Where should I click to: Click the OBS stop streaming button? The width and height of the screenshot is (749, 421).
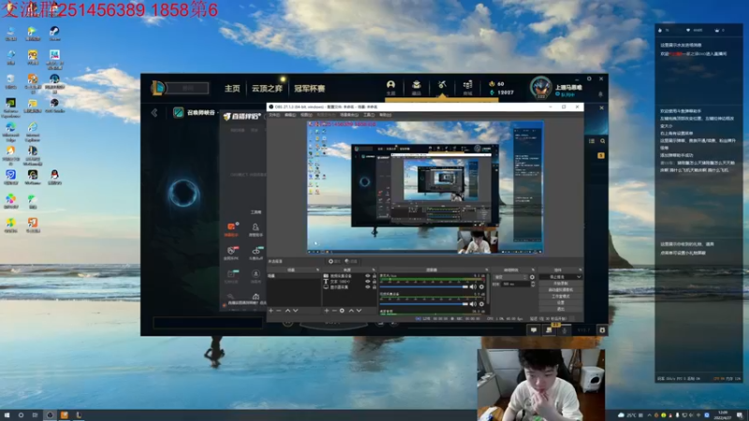pyautogui.click(x=557, y=277)
